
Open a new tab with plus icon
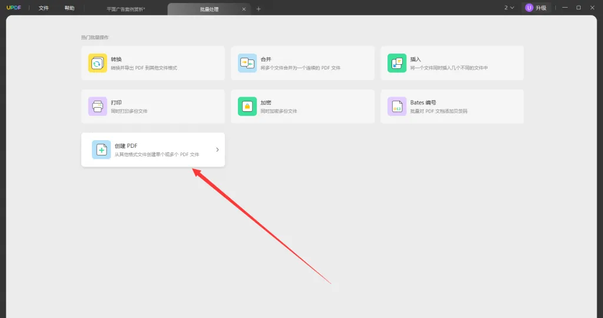(259, 9)
